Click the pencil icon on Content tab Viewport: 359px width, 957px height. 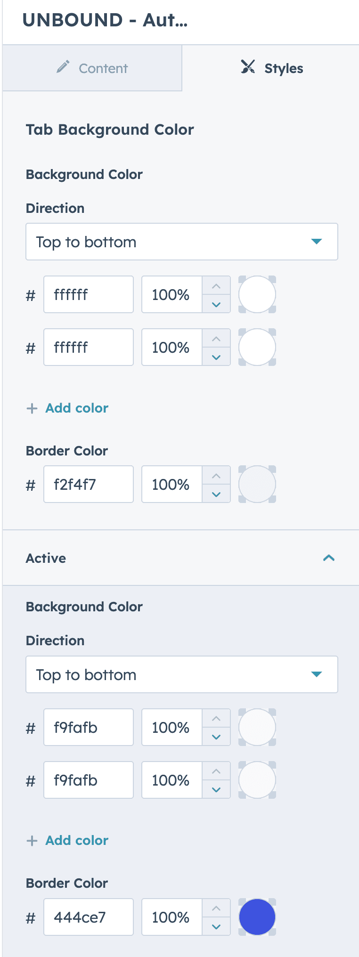(63, 67)
